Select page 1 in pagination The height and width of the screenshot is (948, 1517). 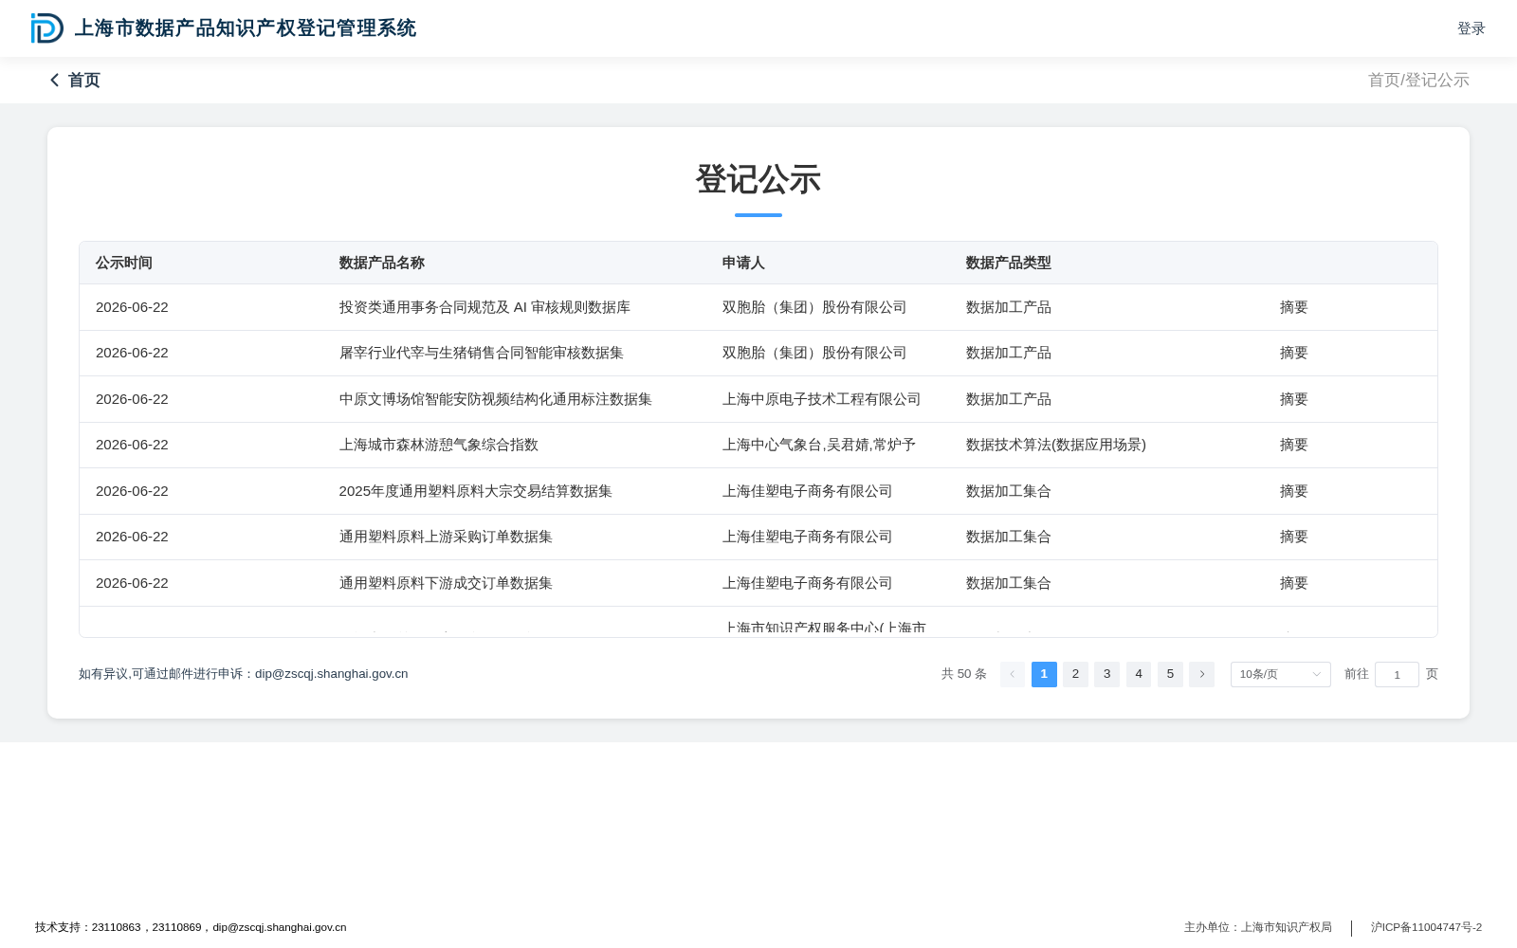(1044, 674)
